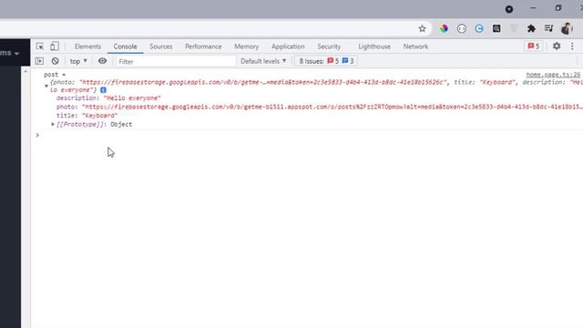583x328 pixels.
Task: Open the Memory tab
Action: 247,46
